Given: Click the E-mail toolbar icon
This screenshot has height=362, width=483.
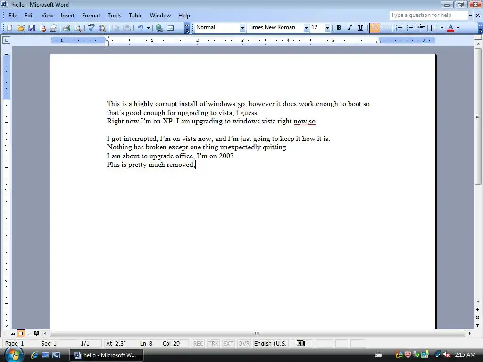Looking at the screenshot, I should tap(53, 28).
